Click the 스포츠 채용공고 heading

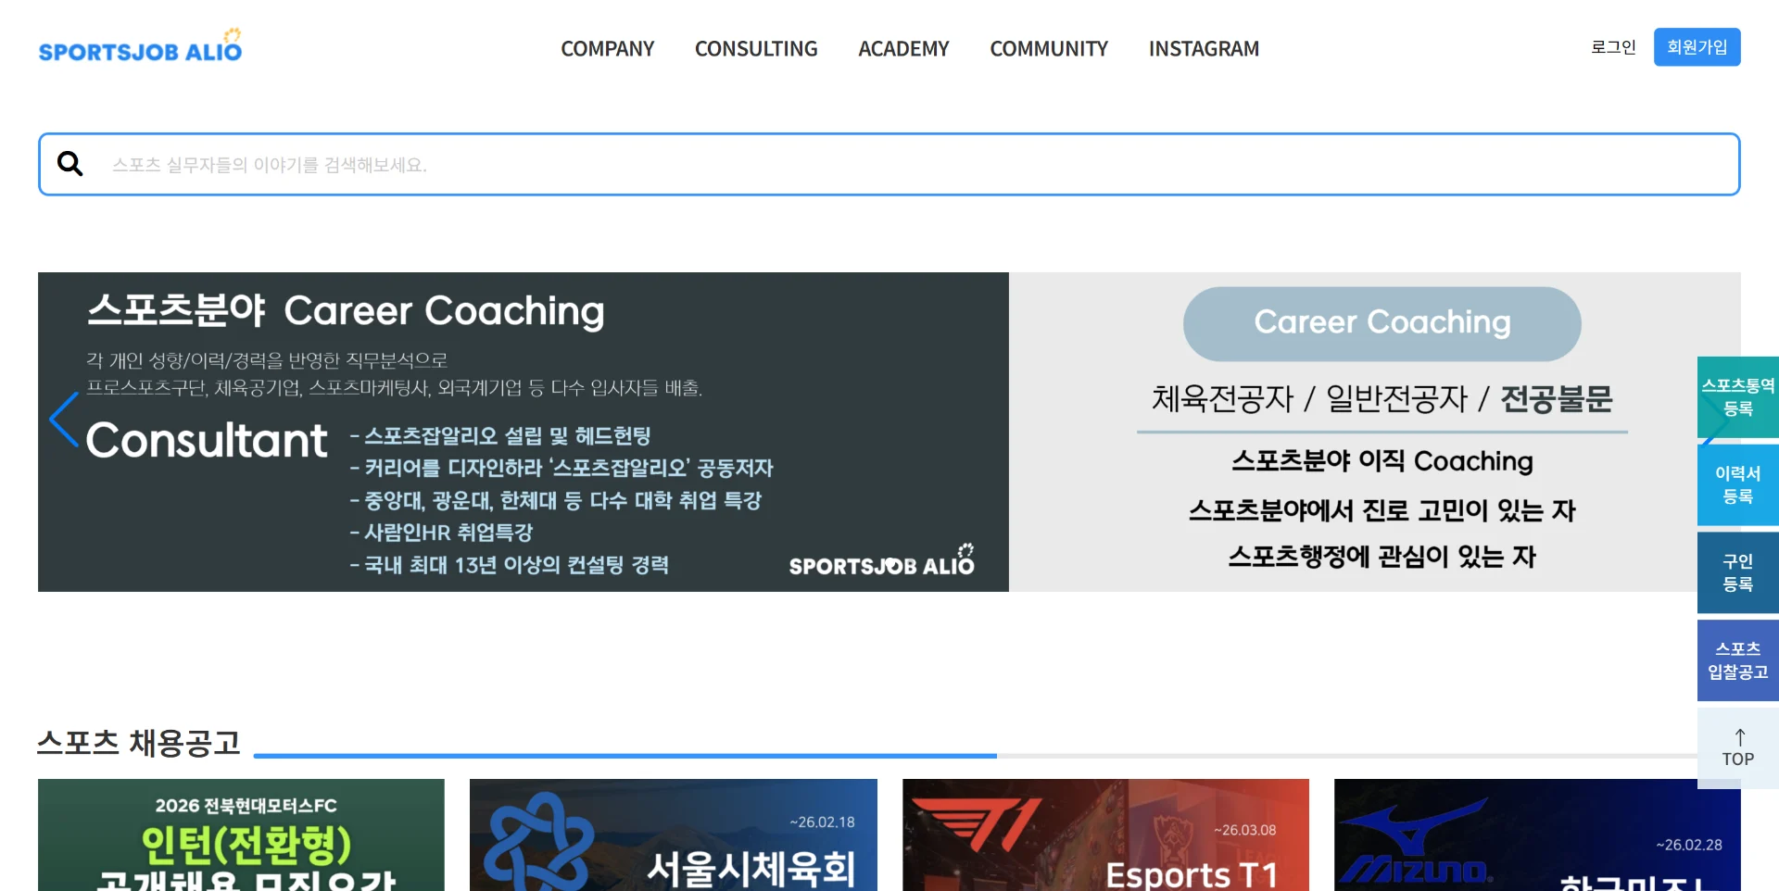[139, 743]
